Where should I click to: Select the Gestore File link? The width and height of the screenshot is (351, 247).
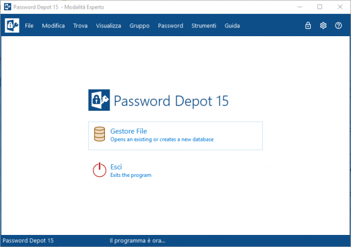(128, 131)
